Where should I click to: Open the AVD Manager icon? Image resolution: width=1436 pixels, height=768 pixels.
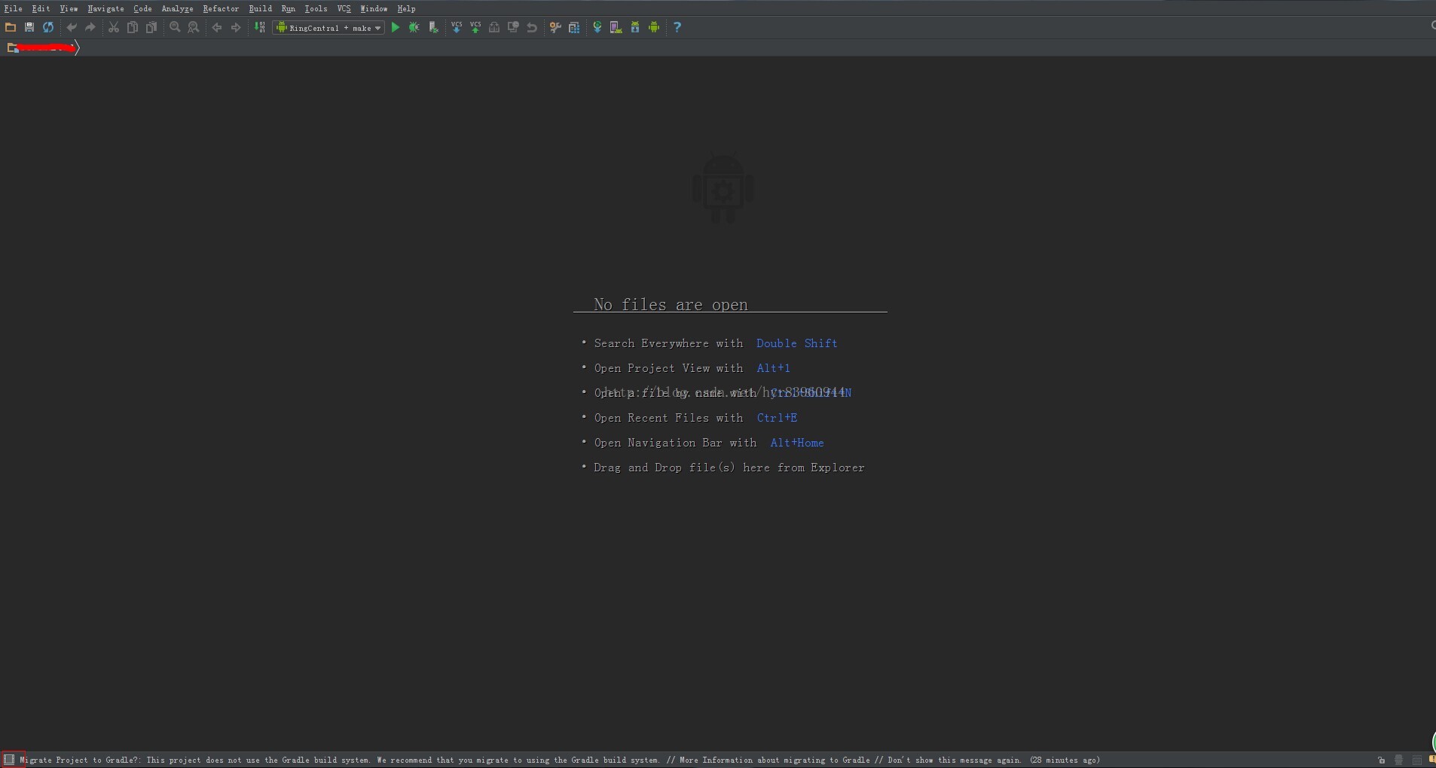pyautogui.click(x=616, y=27)
